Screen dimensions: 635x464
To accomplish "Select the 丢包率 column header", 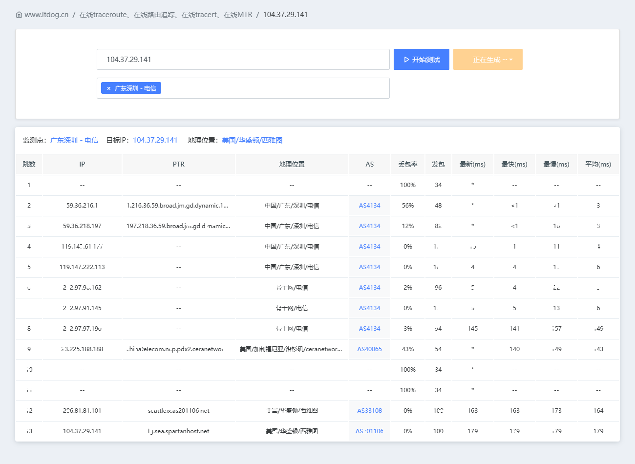I will click(408, 164).
